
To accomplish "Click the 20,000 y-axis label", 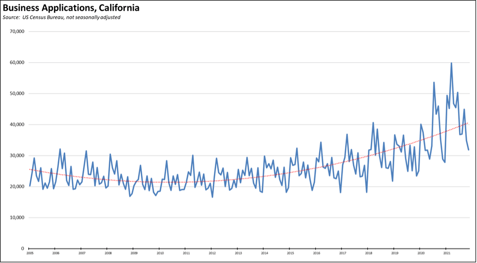I will 17,187.
